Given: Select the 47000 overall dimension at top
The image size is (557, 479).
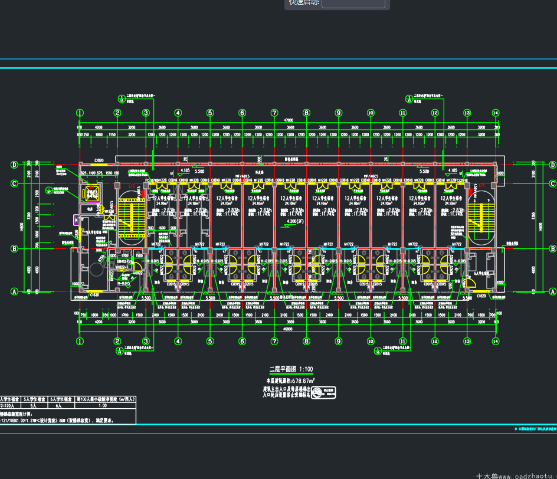Looking at the screenshot, I should point(289,120).
